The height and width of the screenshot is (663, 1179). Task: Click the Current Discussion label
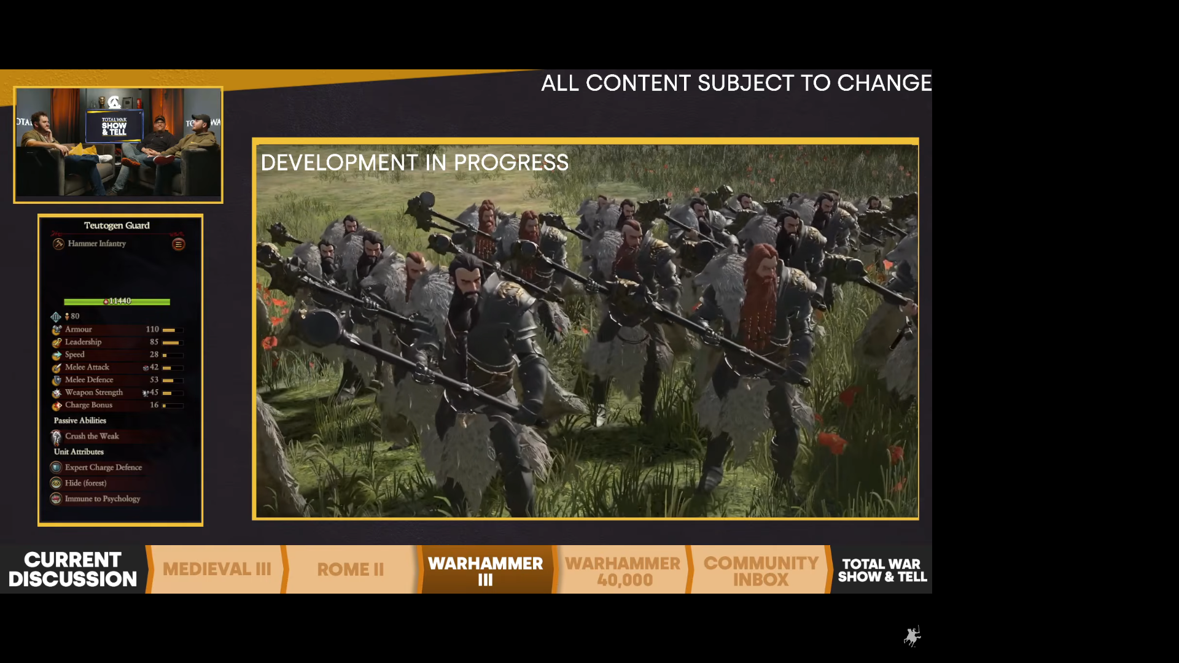point(72,569)
